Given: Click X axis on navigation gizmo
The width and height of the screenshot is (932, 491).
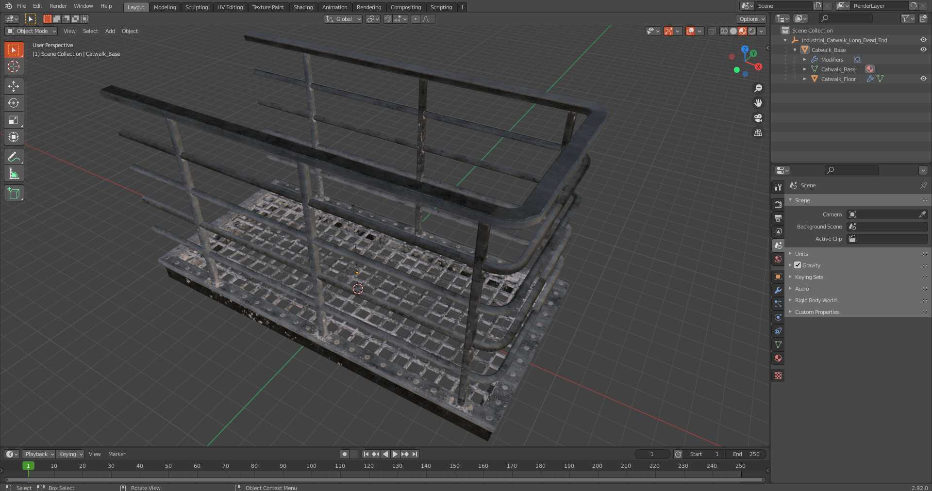Looking at the screenshot, I should pos(758,66).
